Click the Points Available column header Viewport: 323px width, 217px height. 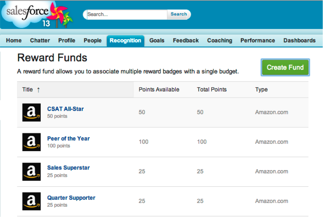click(x=159, y=90)
